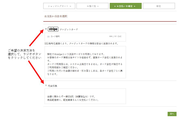The height and width of the screenshot is (119, 181).
Task: Open the 確定 step tab
Action: [159, 6]
